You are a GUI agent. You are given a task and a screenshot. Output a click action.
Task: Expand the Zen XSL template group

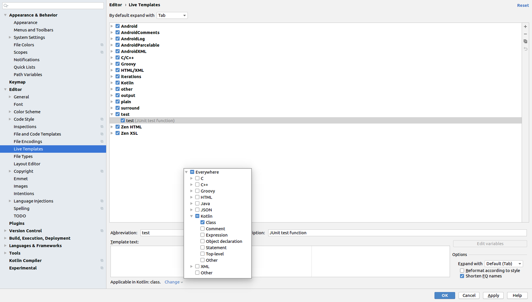click(112, 133)
